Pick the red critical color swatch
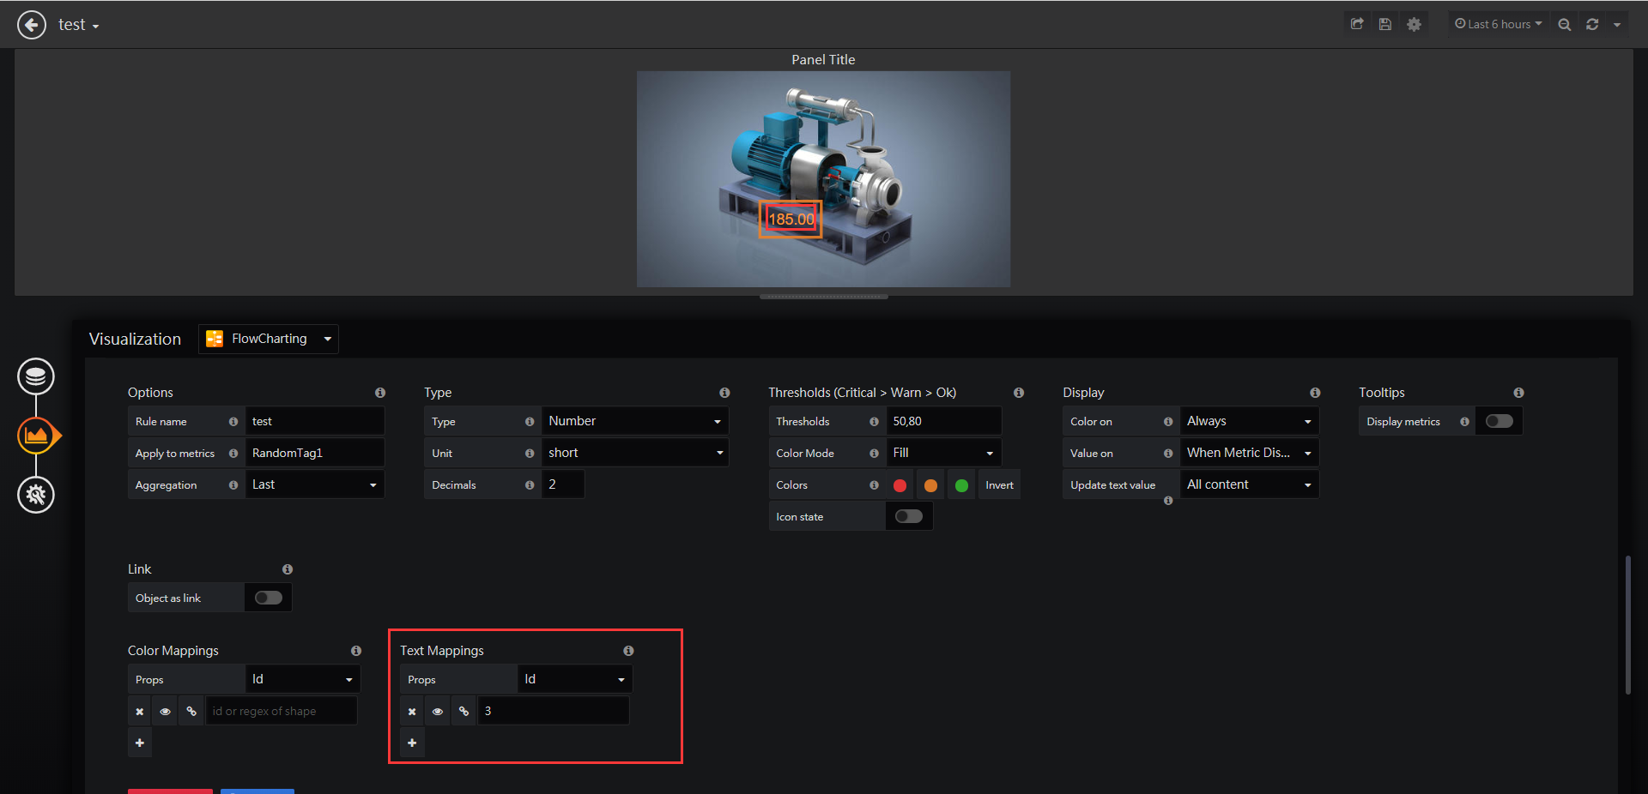 click(900, 485)
